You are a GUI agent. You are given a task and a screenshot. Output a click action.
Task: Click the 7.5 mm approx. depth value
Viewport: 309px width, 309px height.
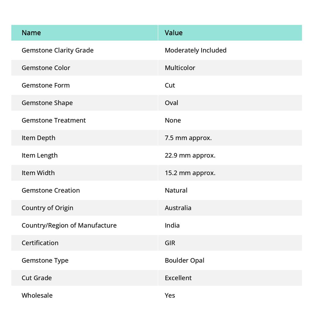[188, 138]
